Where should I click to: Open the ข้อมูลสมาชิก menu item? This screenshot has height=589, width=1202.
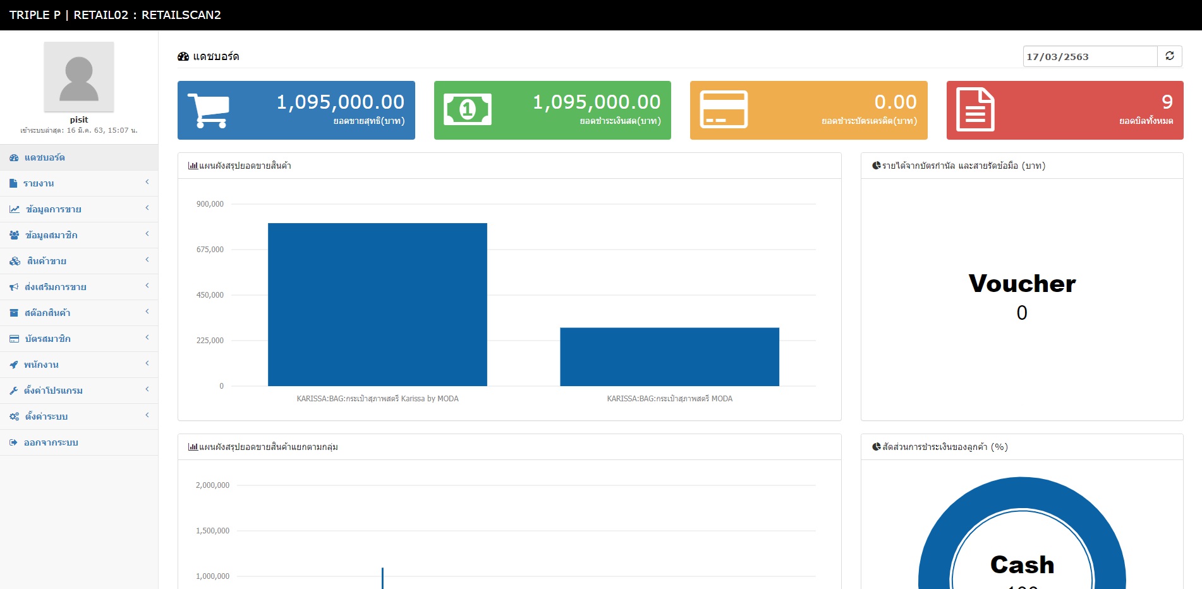click(x=79, y=235)
